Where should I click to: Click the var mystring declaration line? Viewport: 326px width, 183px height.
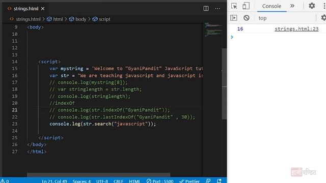pyautogui.click(x=126, y=69)
